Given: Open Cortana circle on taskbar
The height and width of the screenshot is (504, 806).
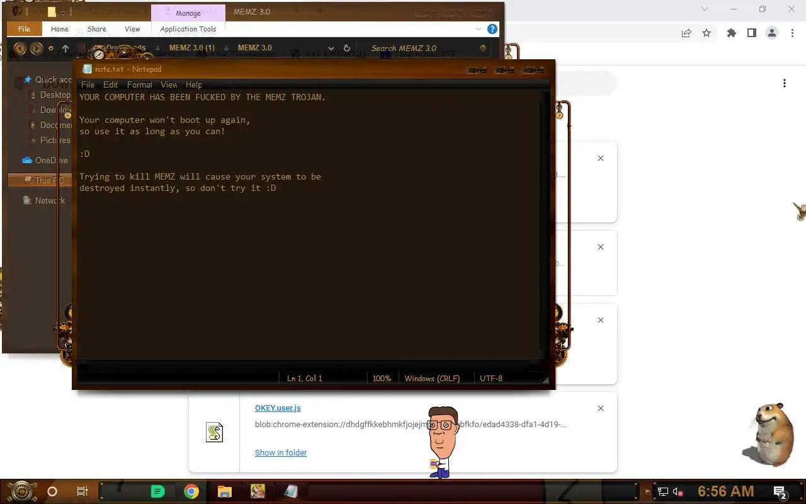Looking at the screenshot, I should click(x=52, y=491).
